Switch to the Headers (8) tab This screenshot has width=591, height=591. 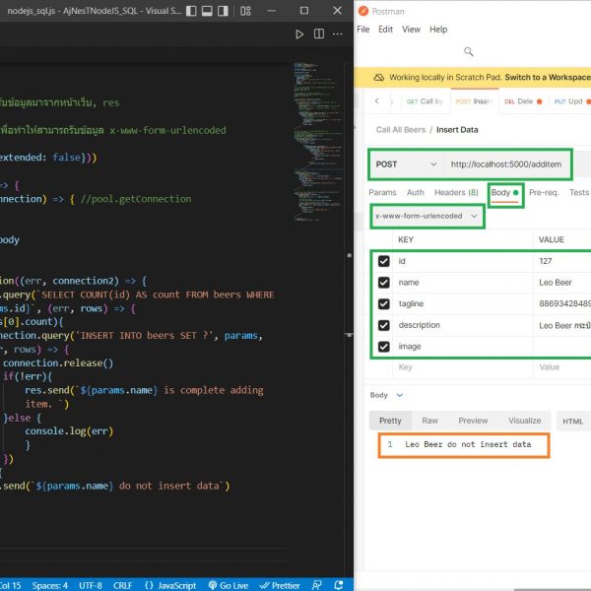(456, 192)
